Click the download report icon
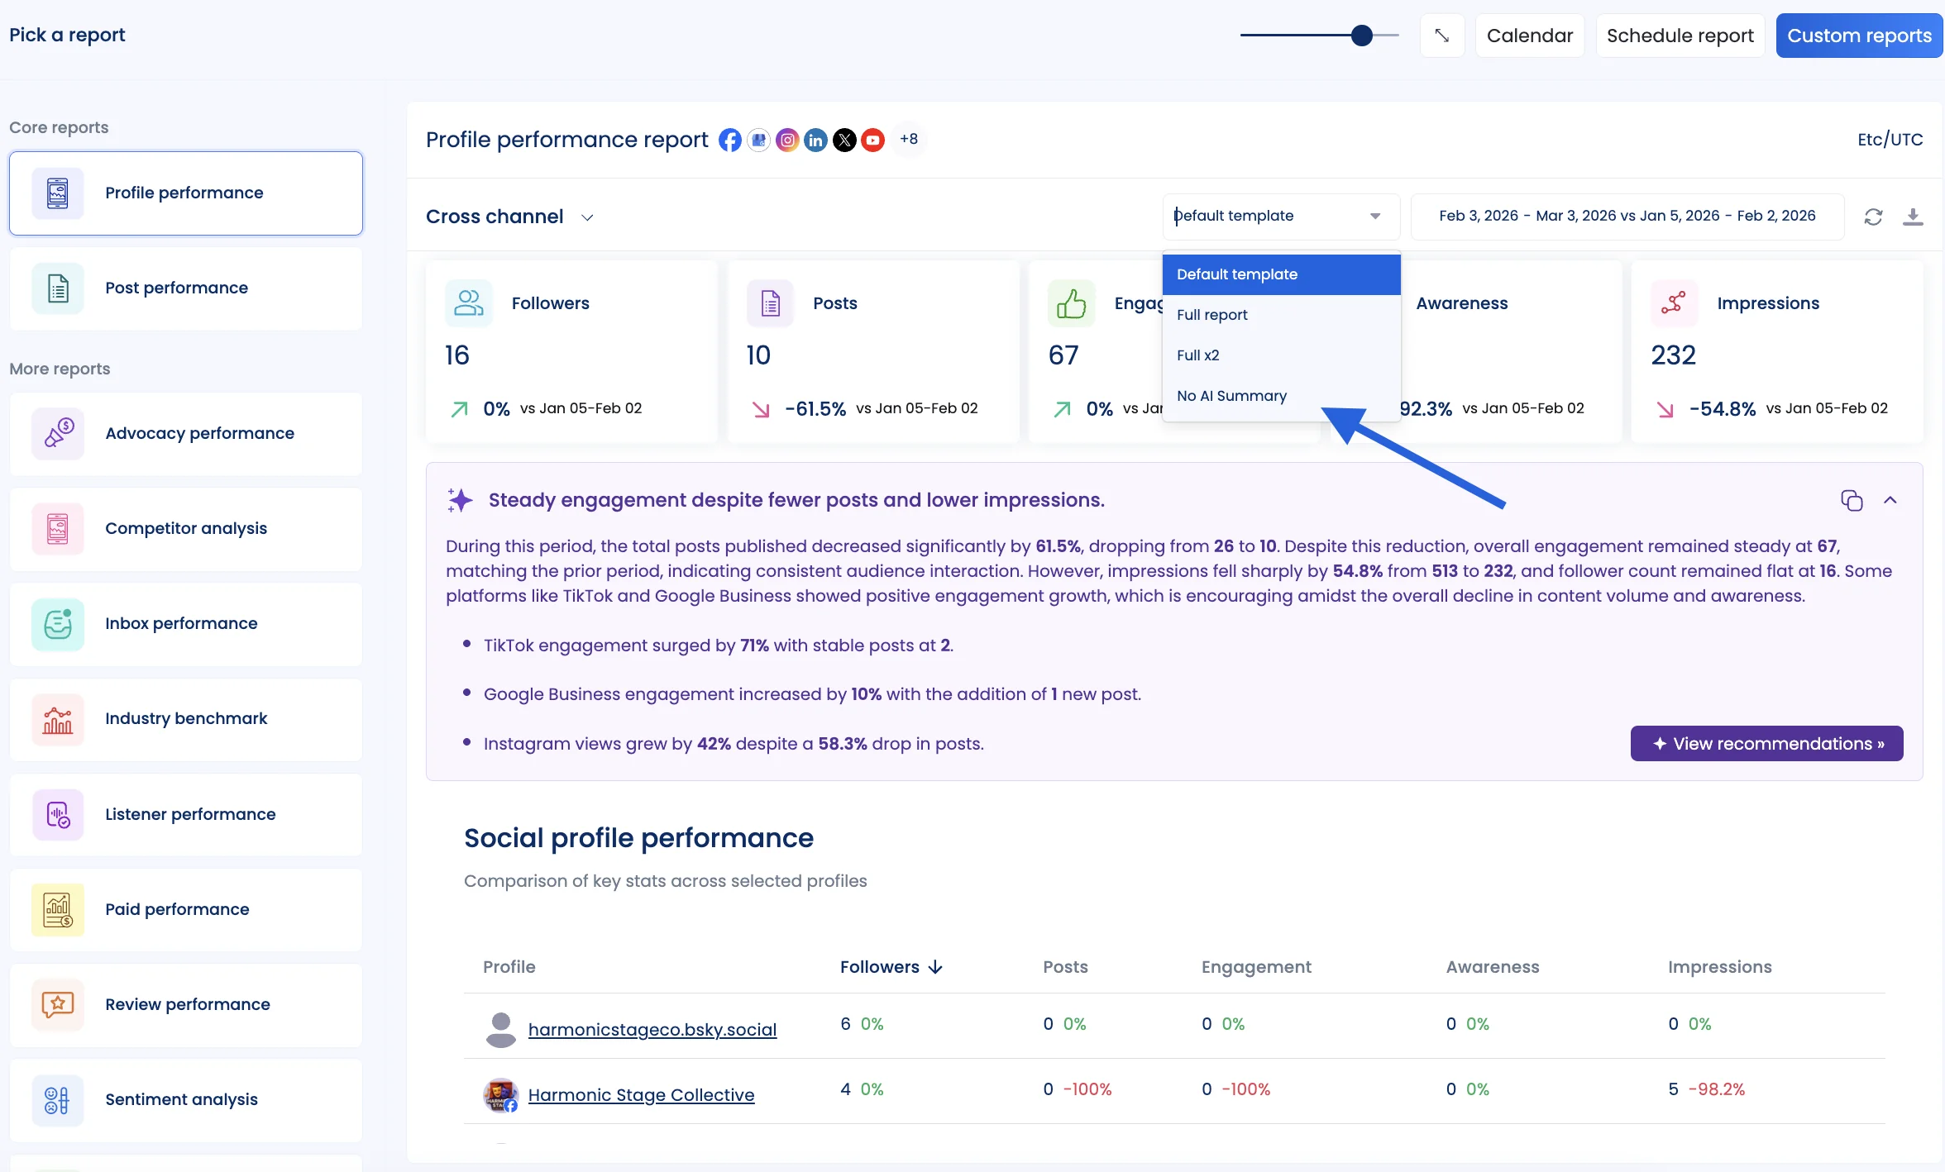Viewport: 1945px width, 1172px height. tap(1913, 217)
